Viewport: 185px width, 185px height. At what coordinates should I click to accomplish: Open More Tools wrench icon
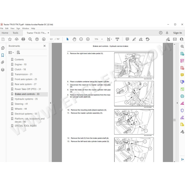(182, 132)
